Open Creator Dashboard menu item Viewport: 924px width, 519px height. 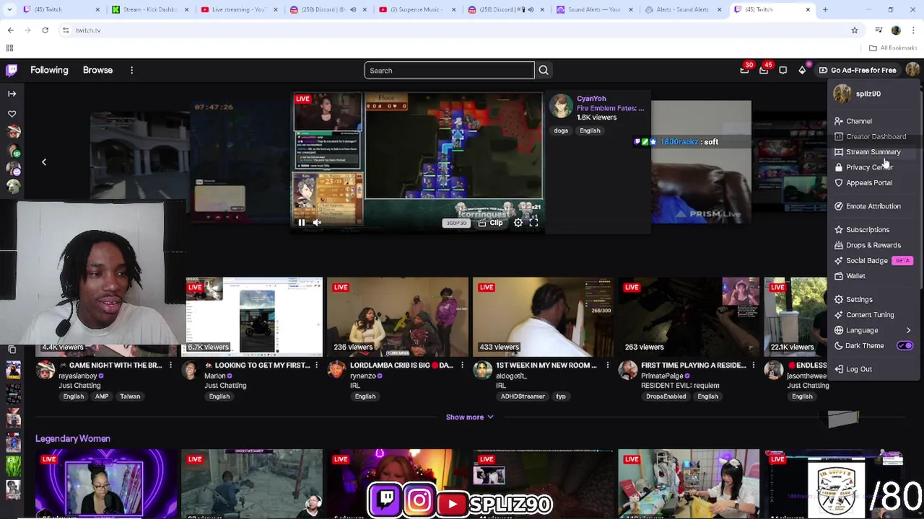(x=873, y=136)
